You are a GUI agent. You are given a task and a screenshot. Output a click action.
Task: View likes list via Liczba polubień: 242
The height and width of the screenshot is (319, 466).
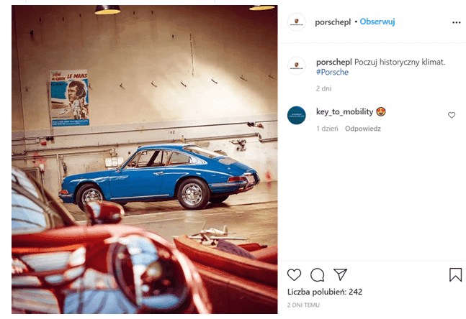click(x=325, y=292)
